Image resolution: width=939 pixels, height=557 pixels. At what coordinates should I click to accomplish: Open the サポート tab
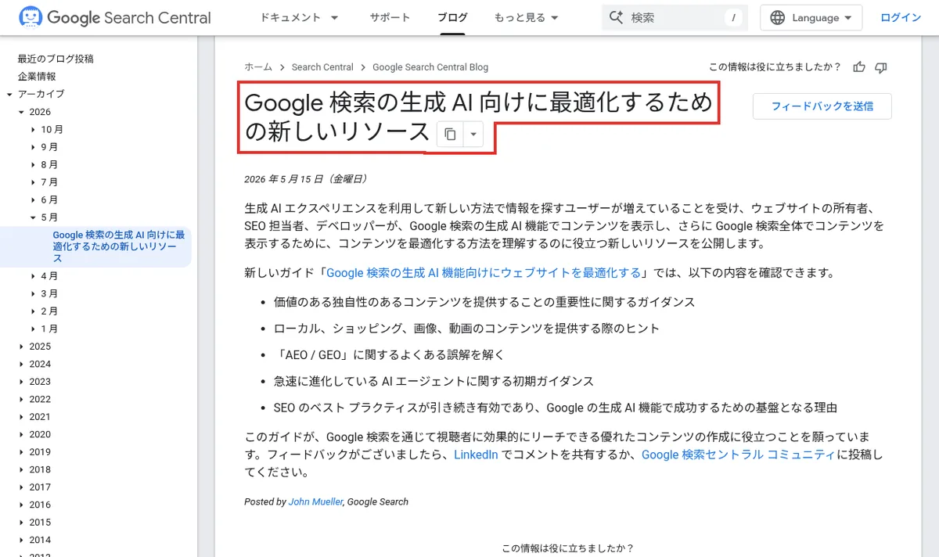390,17
